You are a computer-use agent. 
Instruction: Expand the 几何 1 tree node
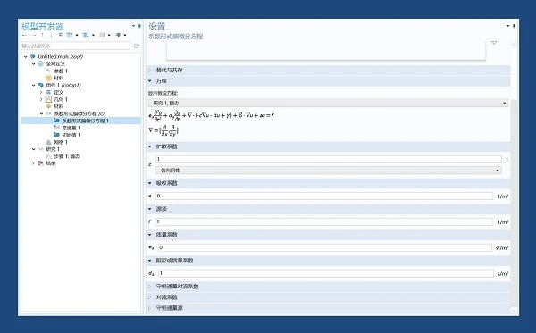41,99
